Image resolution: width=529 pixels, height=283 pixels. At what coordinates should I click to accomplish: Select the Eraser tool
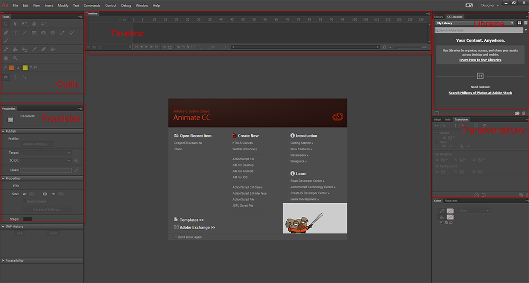43,49
